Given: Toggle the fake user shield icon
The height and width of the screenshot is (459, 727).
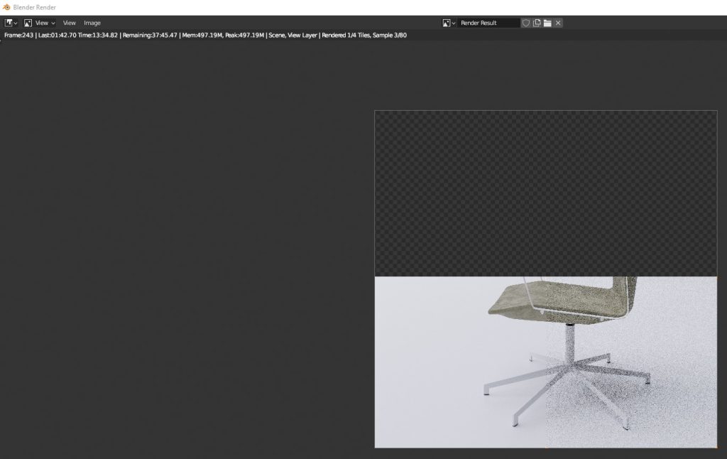Looking at the screenshot, I should pos(526,23).
